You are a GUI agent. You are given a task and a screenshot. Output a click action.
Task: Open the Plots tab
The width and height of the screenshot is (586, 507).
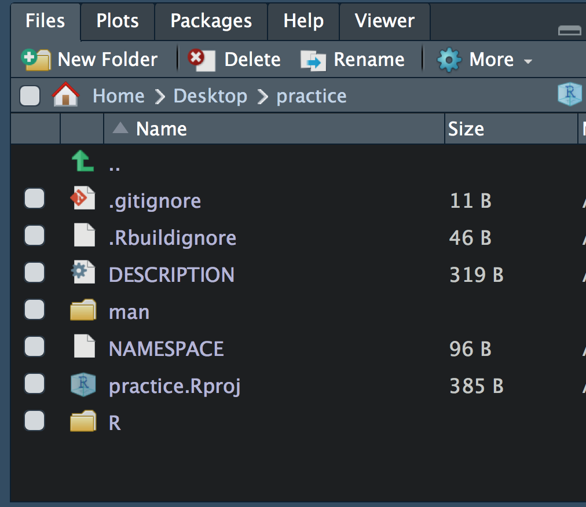118,21
